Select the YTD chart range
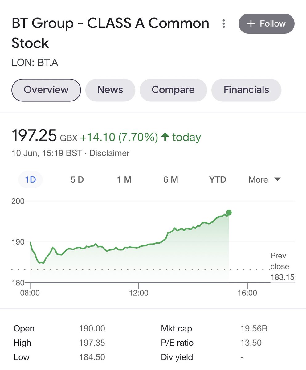The width and height of the screenshot is (306, 370). [218, 179]
